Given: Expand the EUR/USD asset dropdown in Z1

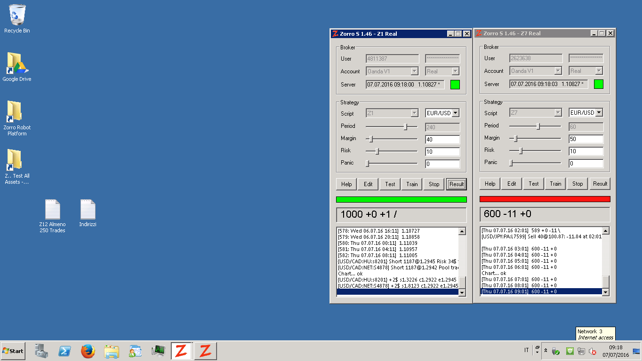Looking at the screenshot, I should tap(455, 113).
